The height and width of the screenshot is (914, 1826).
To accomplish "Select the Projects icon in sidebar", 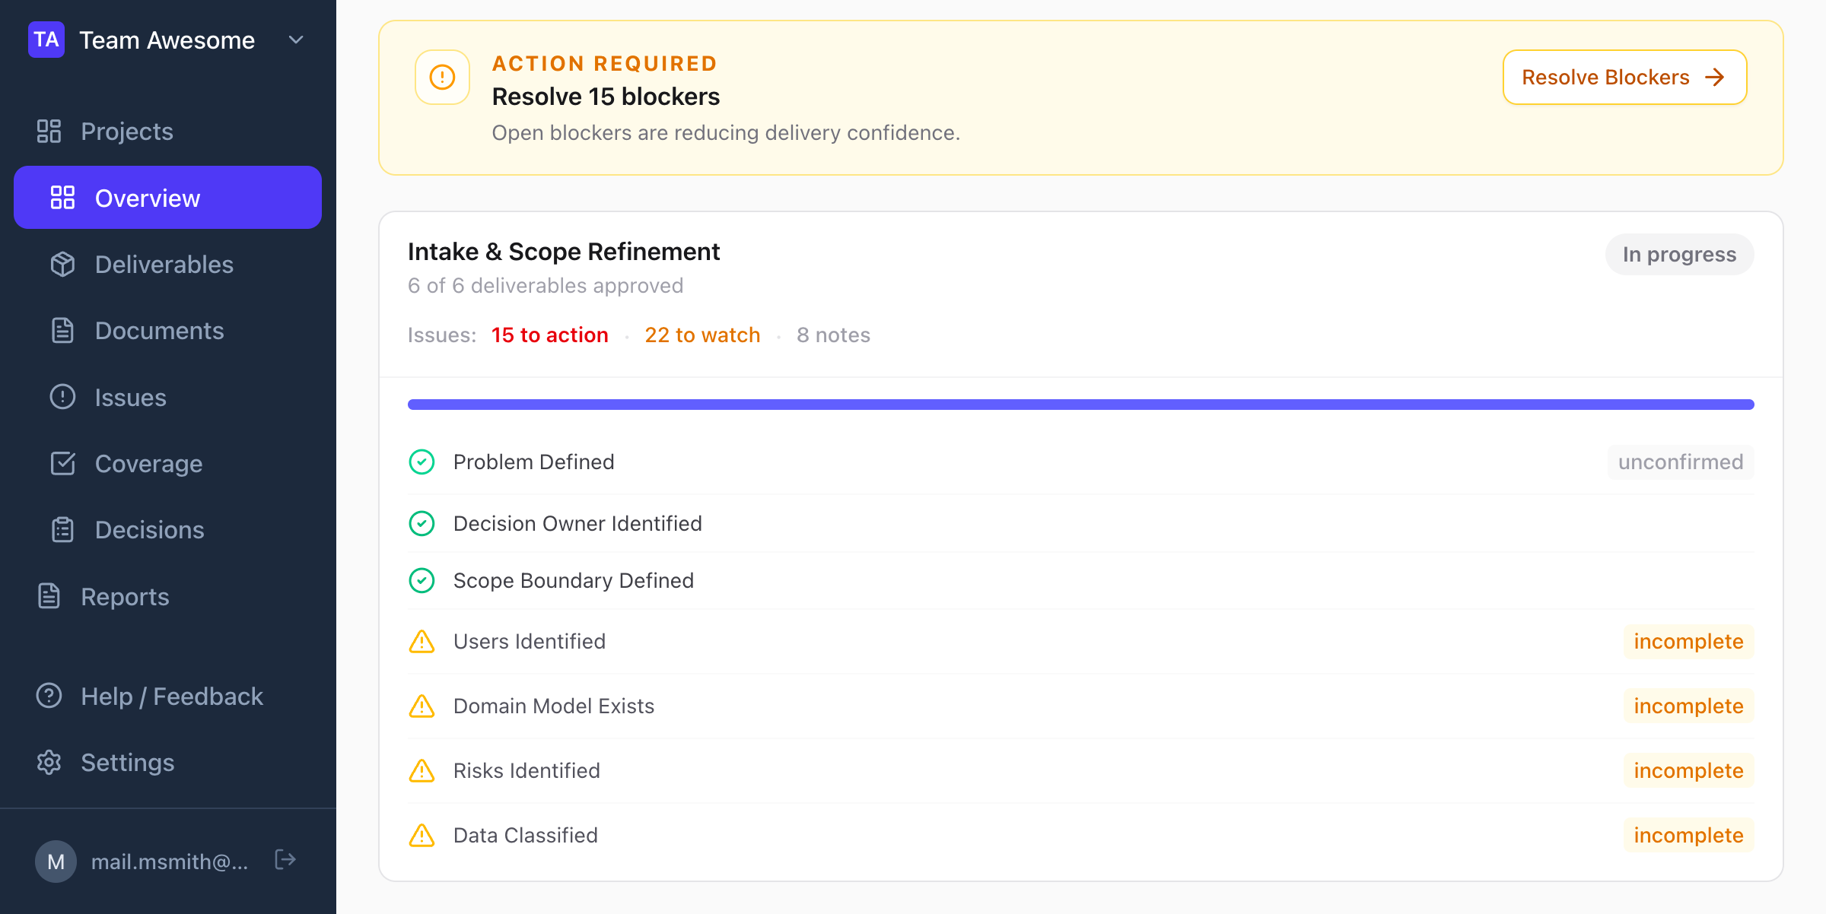I will pyautogui.click(x=49, y=131).
